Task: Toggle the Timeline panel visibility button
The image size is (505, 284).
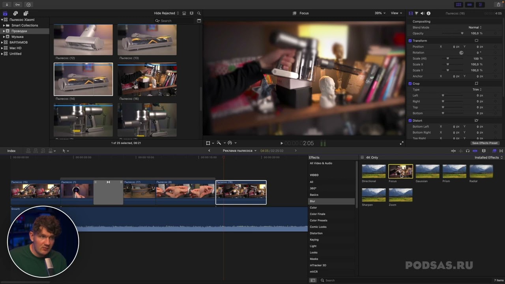Action: 469,5
